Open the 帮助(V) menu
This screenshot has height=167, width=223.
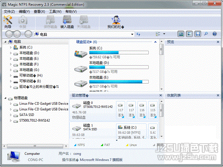tap(71, 12)
